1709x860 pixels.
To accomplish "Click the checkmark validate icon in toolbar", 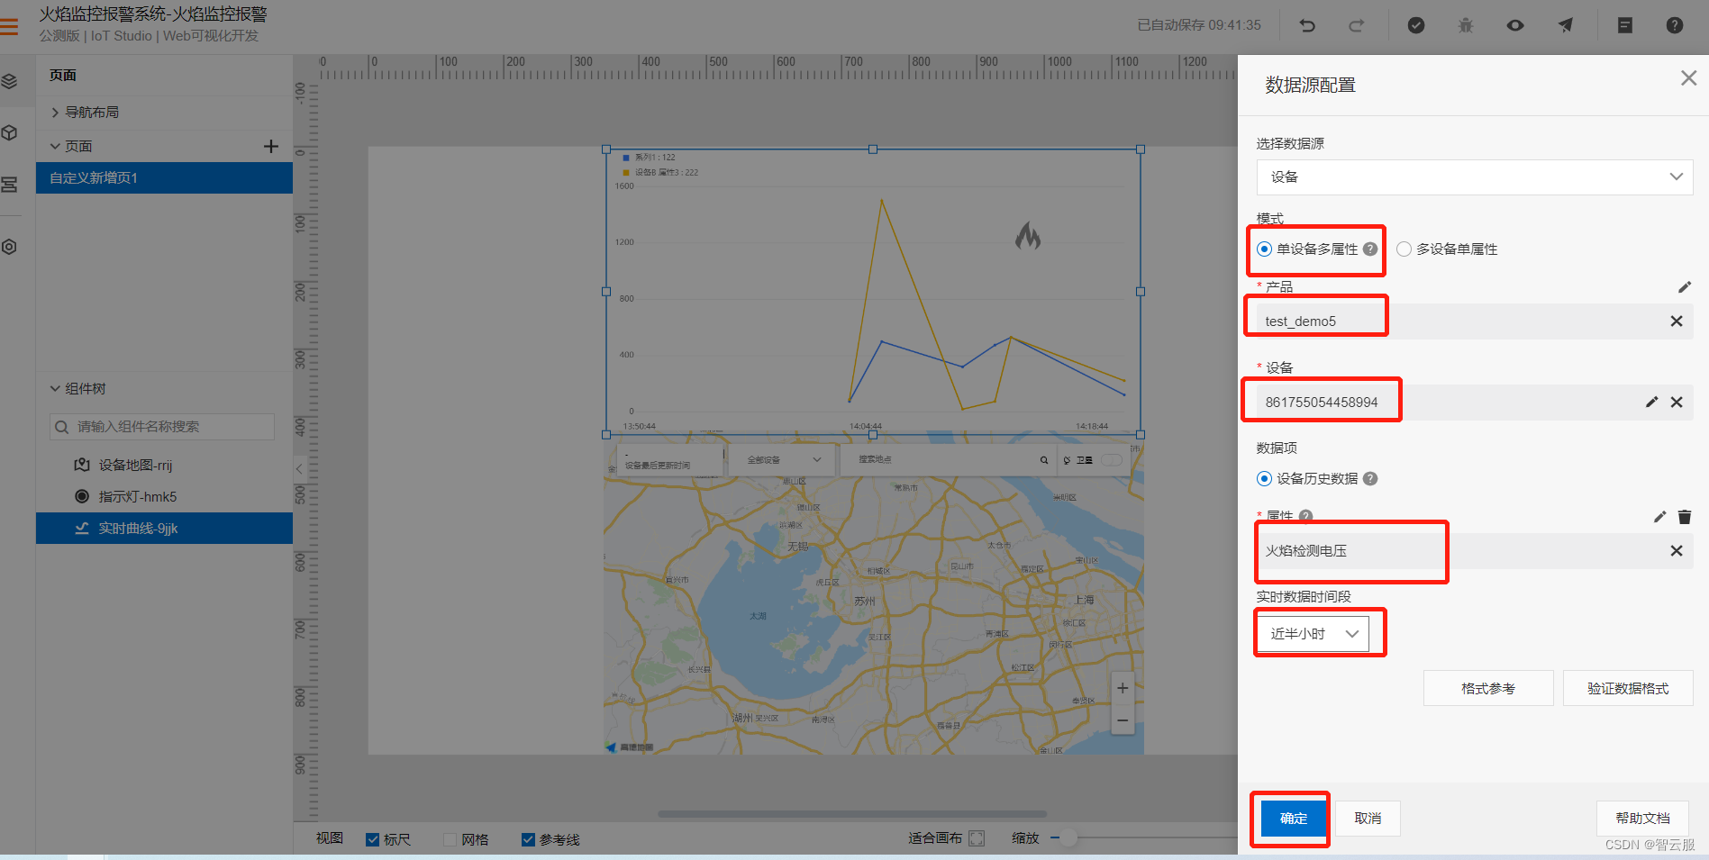I will 1416,25.
